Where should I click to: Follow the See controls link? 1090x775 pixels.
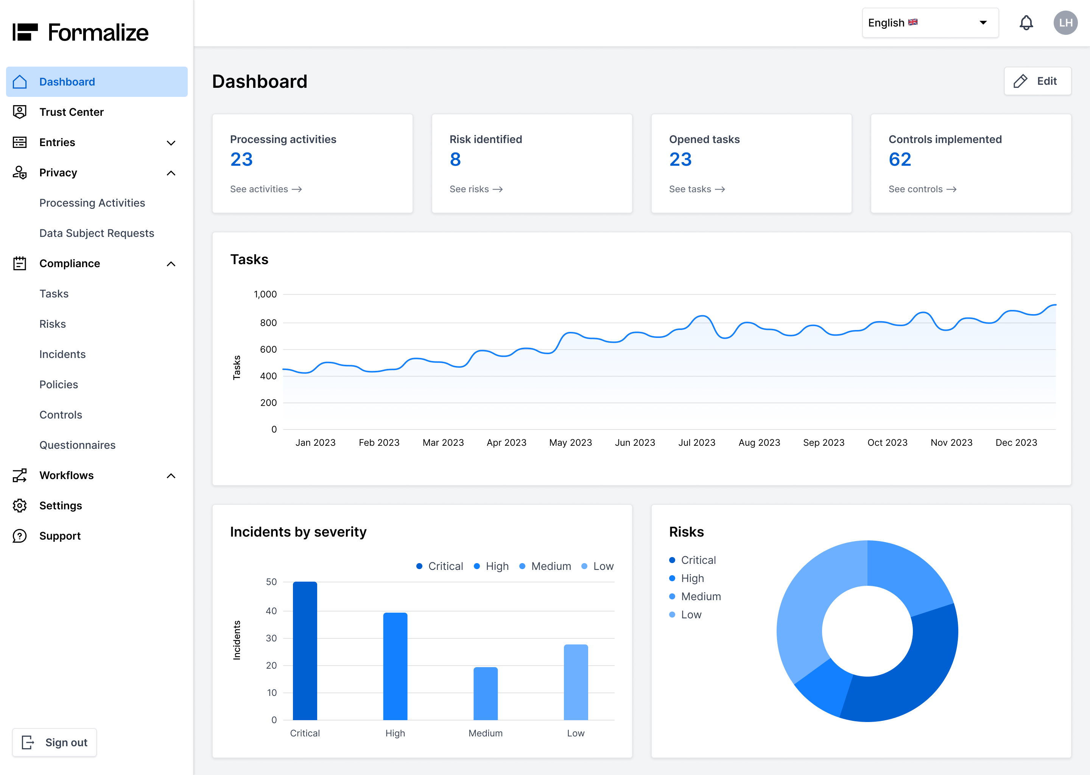(x=922, y=189)
